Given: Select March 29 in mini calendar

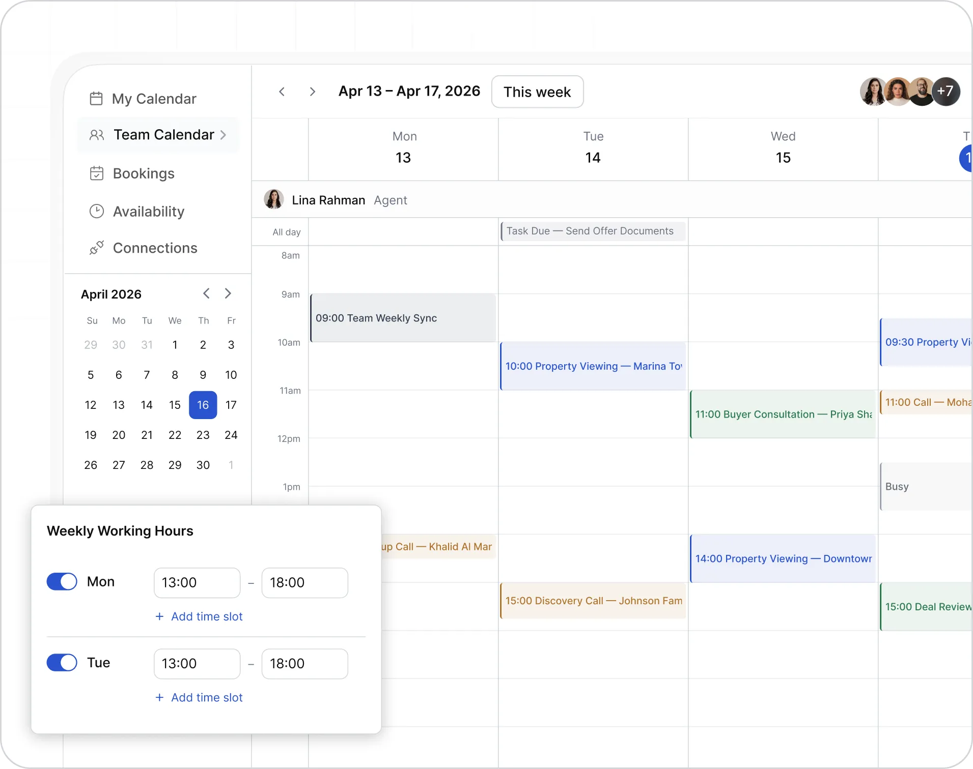Looking at the screenshot, I should pos(91,345).
